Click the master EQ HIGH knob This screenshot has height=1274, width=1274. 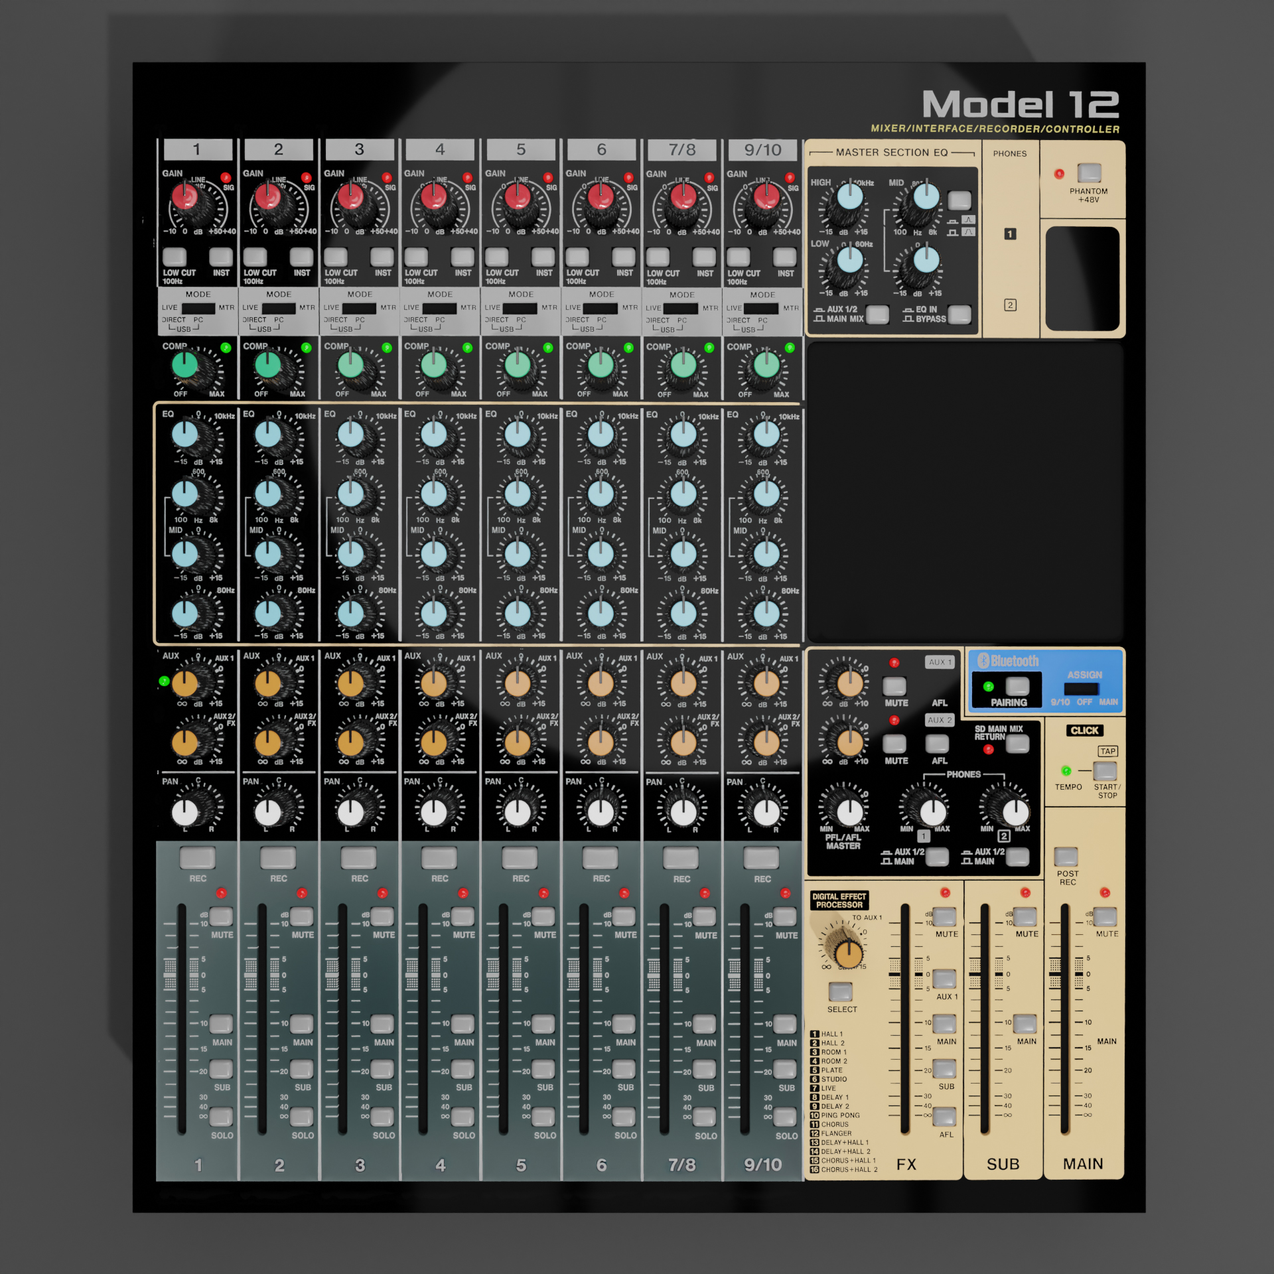click(x=849, y=196)
